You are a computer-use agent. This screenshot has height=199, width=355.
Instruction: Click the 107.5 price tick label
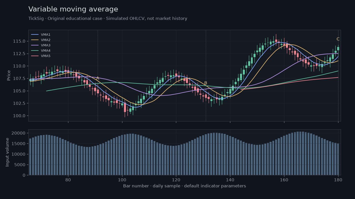[19, 79]
